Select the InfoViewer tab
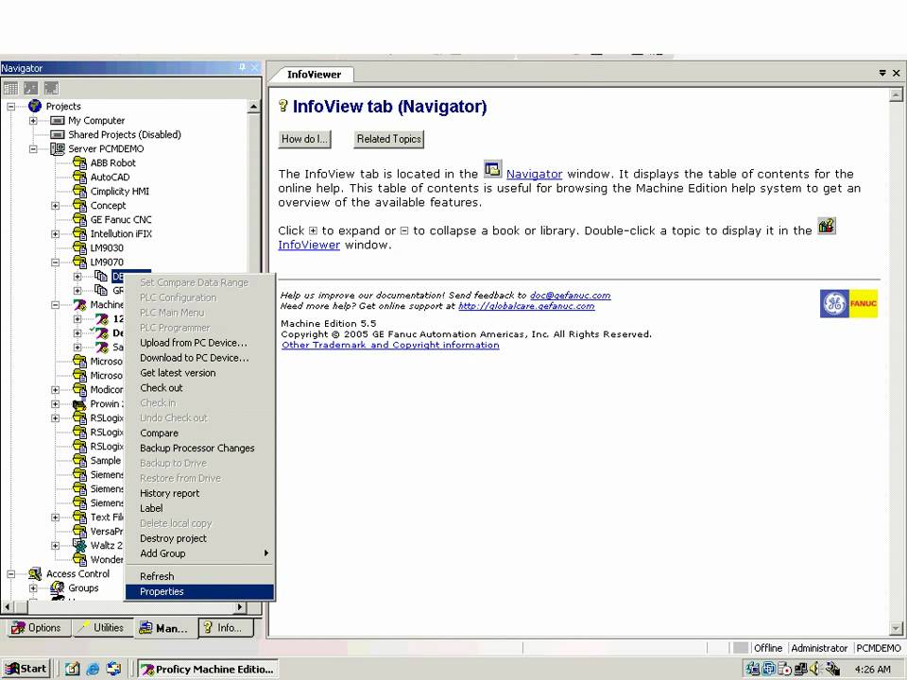This screenshot has height=680, width=907. coord(314,74)
